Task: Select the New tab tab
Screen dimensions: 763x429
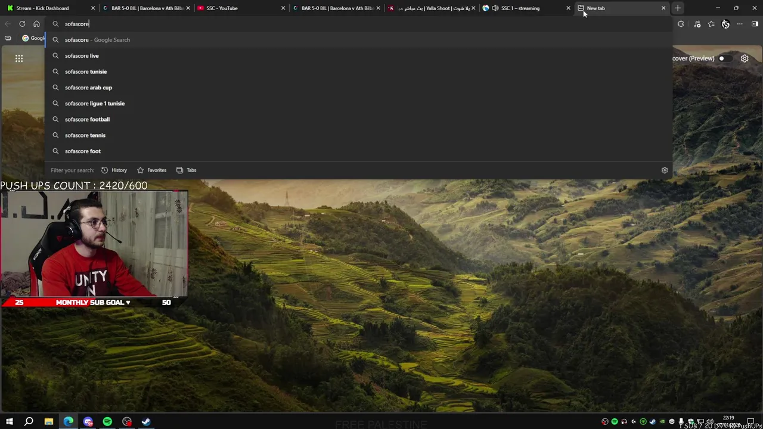Action: 622,8
